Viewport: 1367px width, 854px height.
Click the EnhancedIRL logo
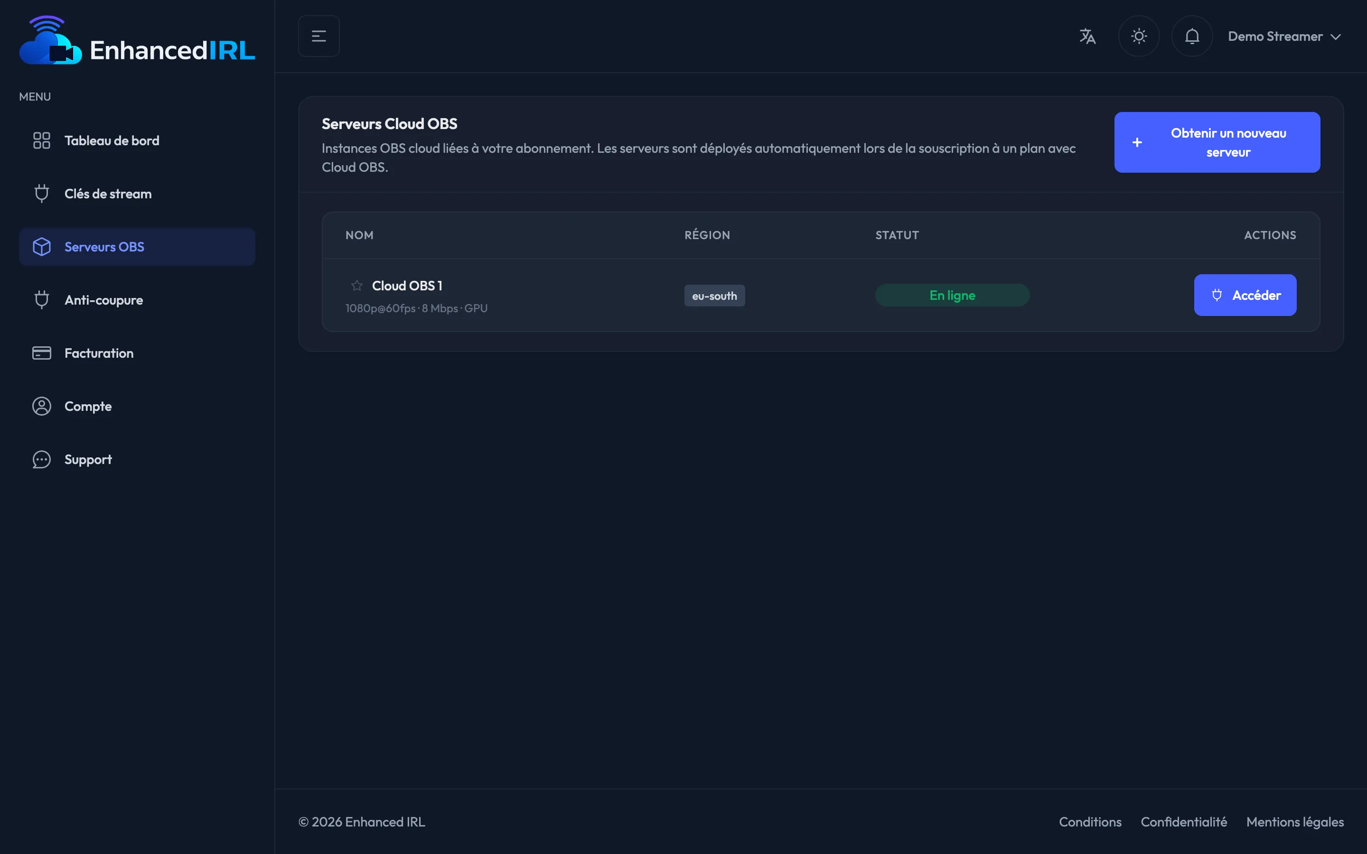137,40
